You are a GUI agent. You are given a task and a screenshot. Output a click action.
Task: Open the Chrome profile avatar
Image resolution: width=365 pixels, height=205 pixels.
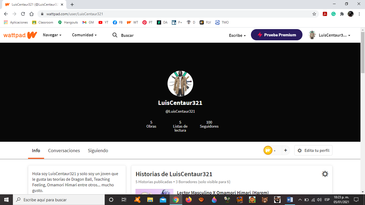coord(351,14)
